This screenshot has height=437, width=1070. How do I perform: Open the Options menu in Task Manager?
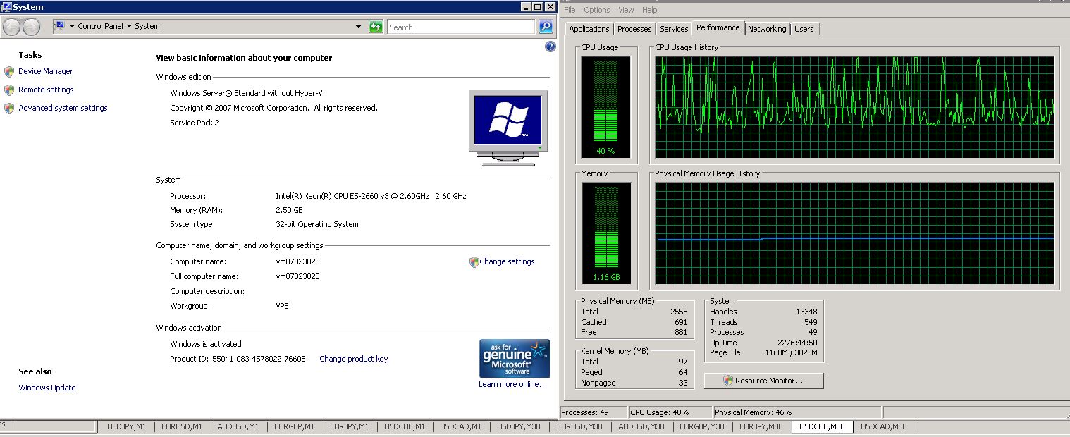pos(596,10)
